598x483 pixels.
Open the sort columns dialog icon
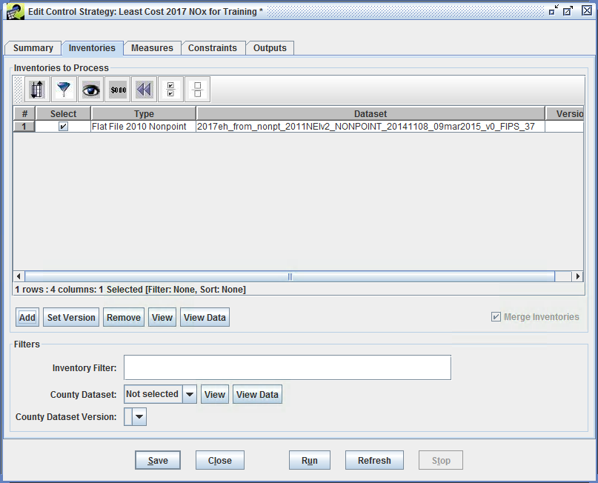coord(37,89)
